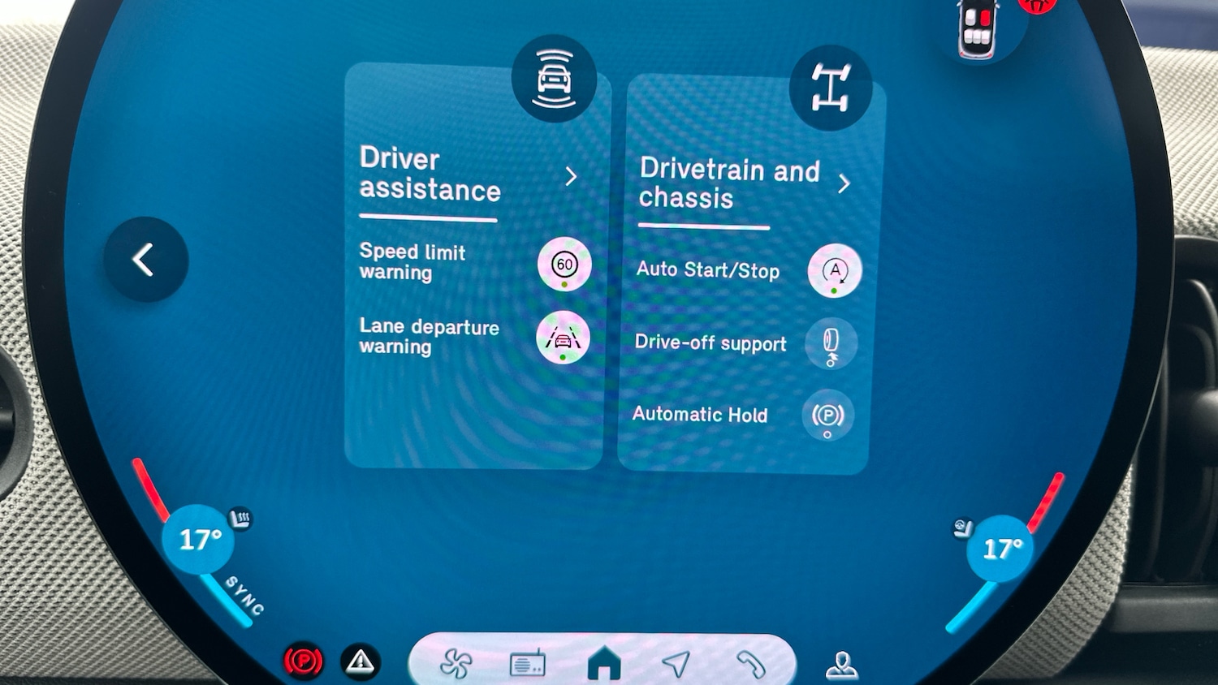Tap the car status icon top right
The image size is (1218, 685).
(x=977, y=30)
